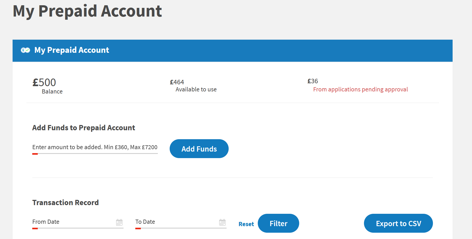Export transactions with Export to CSV

(x=398, y=223)
